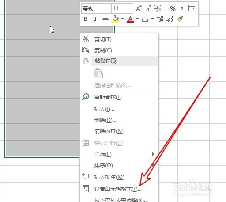Expand the 筛选(E) submenu arrow
The width and height of the screenshot is (226, 202).
pos(153,154)
